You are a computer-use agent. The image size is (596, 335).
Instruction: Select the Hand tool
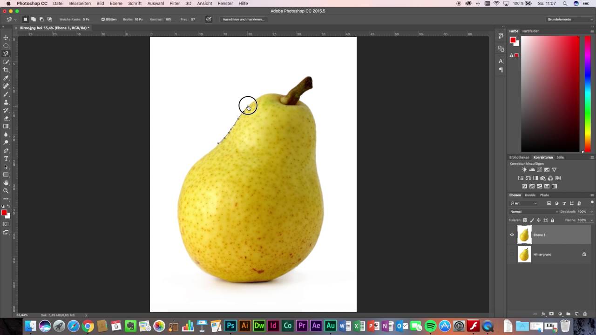[6, 183]
